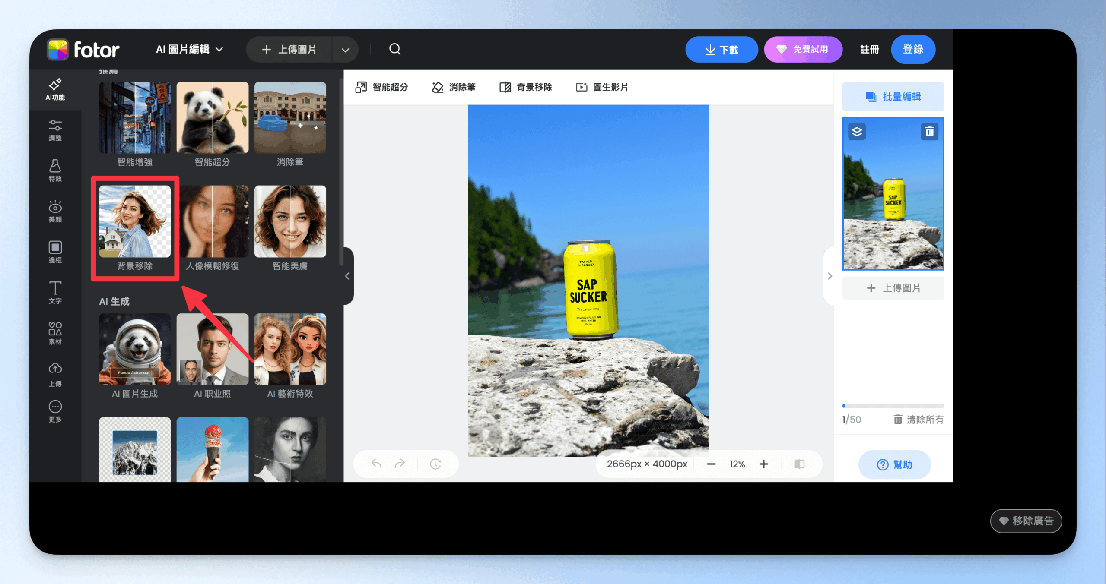This screenshot has height=584, width=1106.
Task: Click the blue 下載 download button
Action: [x=721, y=50]
